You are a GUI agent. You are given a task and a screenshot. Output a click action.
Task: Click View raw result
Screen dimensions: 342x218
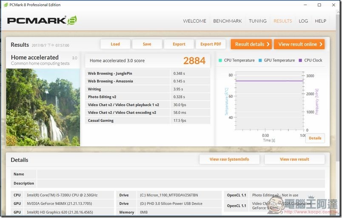[294, 159]
